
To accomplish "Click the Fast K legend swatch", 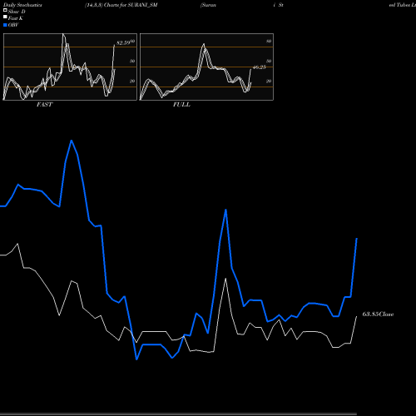I will pos(5,17).
